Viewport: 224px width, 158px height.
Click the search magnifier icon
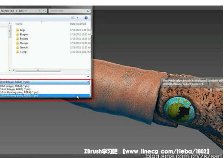tap(88, 11)
